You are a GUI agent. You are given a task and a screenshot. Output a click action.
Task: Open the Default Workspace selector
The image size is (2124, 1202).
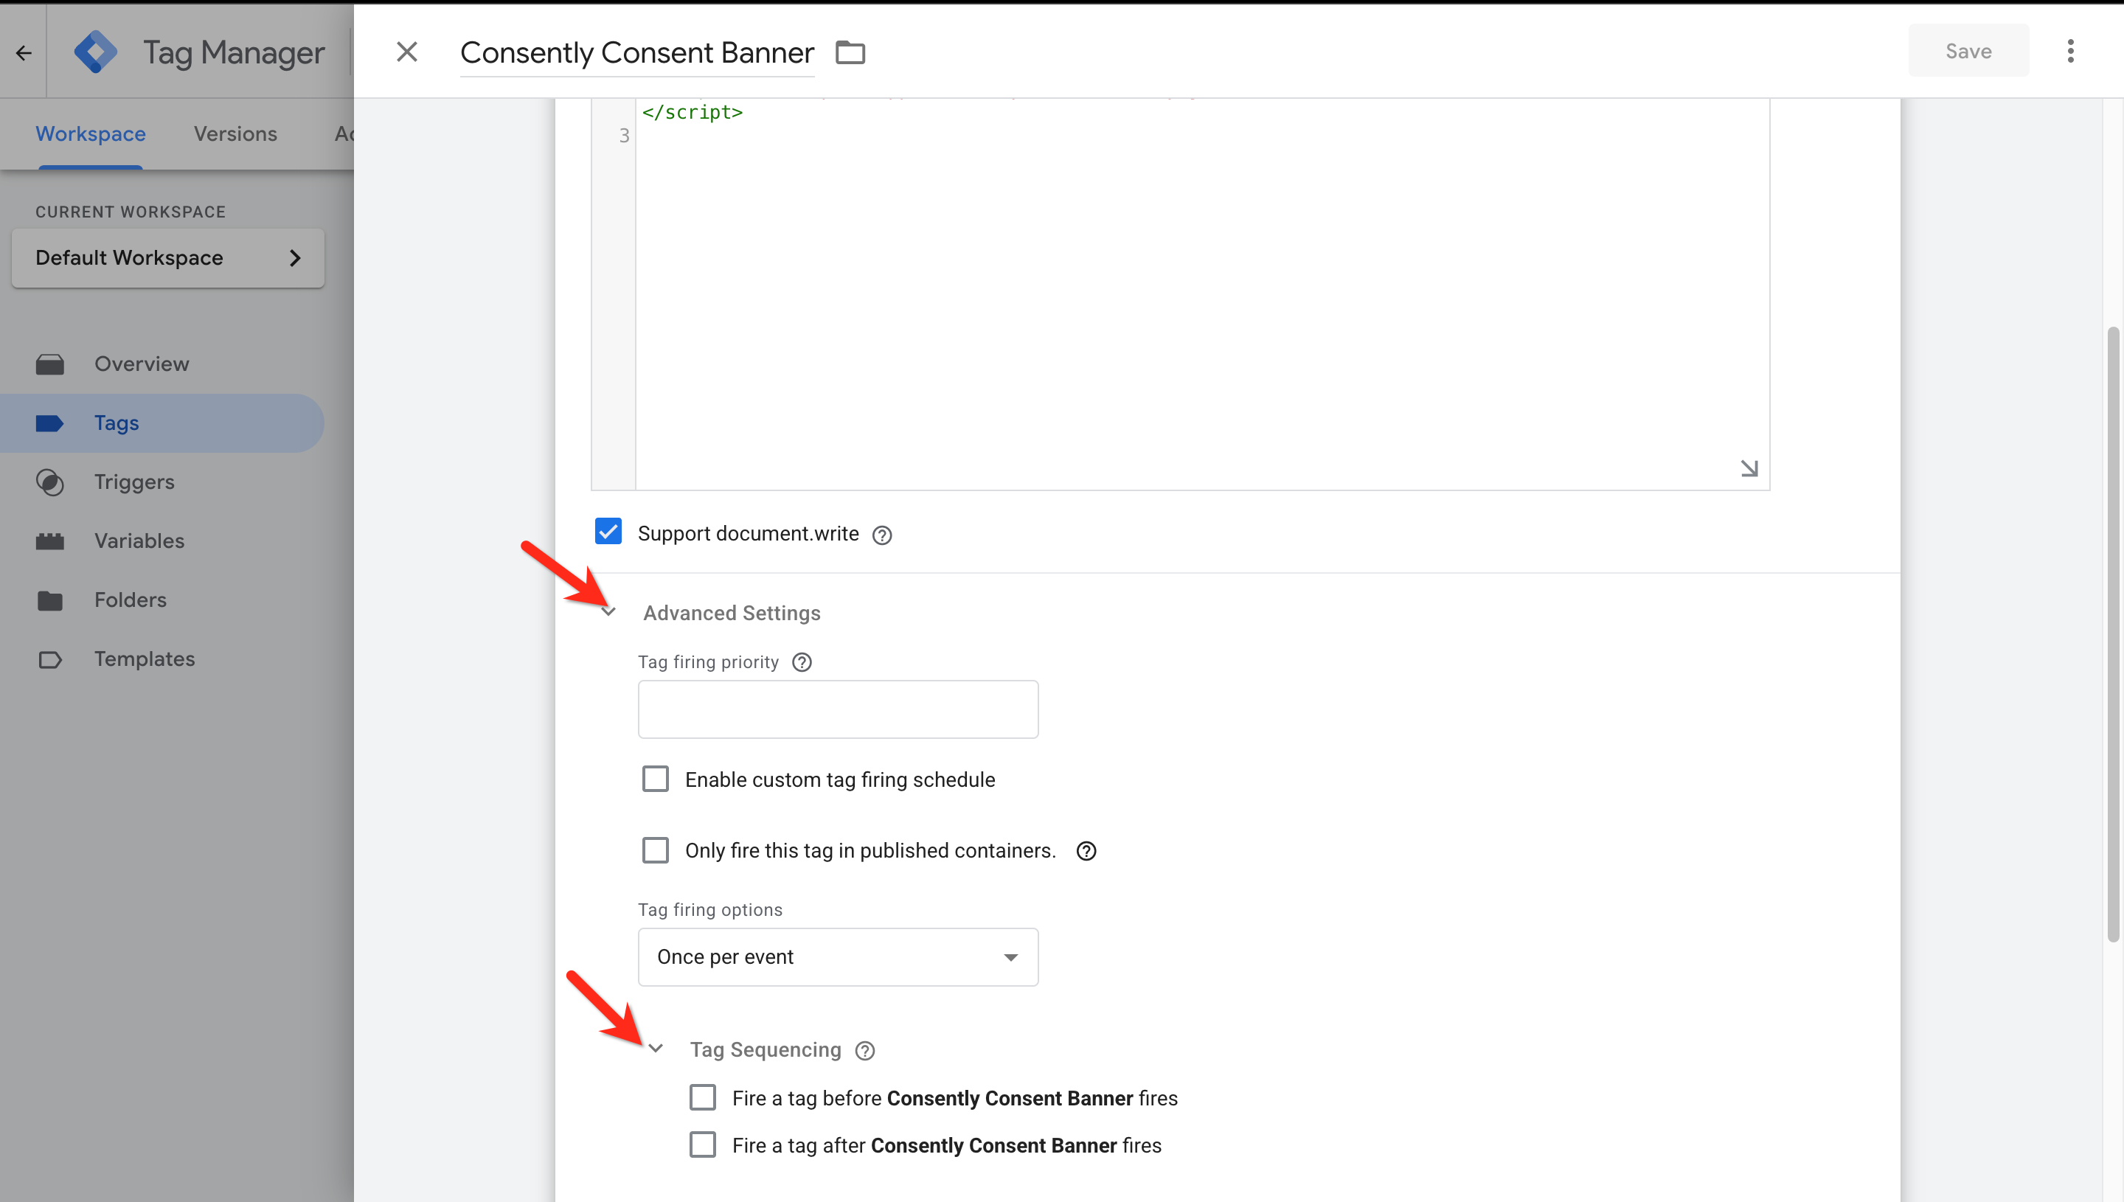167,257
